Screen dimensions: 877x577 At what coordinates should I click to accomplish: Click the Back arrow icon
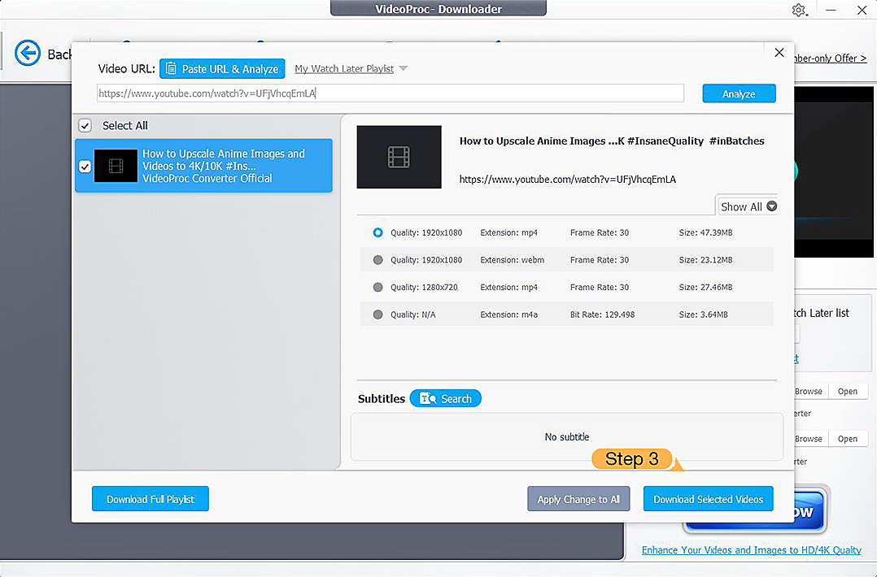tap(28, 54)
